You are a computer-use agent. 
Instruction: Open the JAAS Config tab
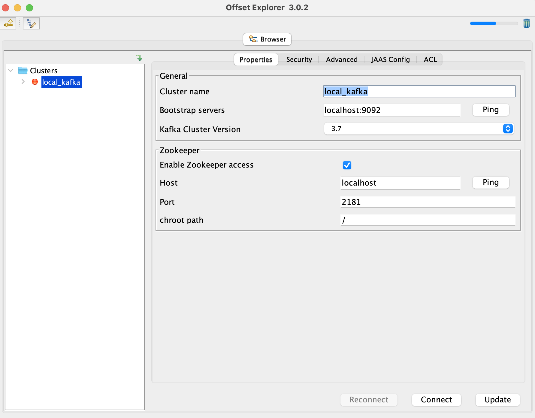pyautogui.click(x=390, y=59)
